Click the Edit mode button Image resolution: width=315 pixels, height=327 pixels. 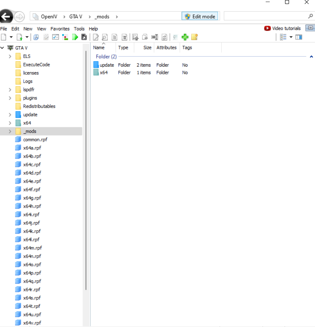click(x=200, y=16)
